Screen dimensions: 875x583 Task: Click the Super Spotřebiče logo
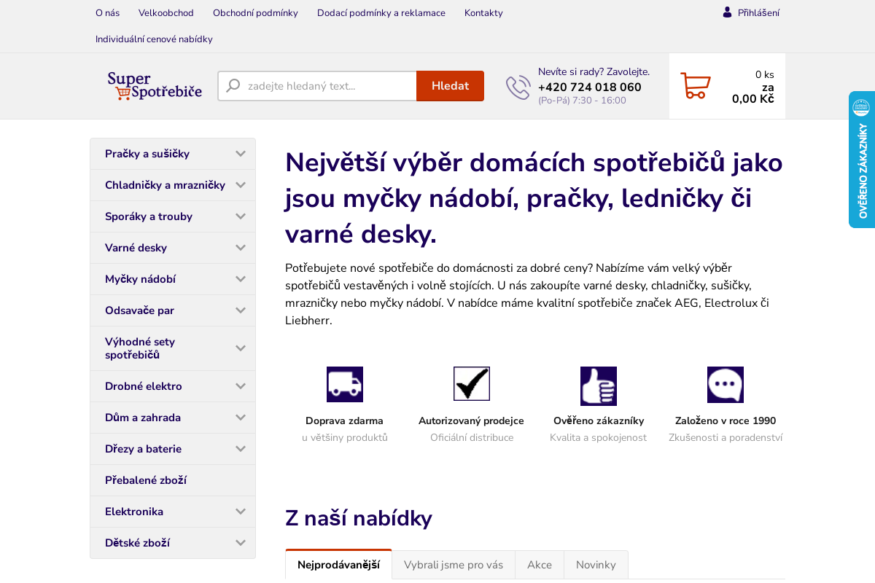tap(155, 85)
